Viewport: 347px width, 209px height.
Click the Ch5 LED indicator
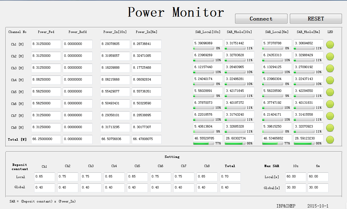point(330,92)
